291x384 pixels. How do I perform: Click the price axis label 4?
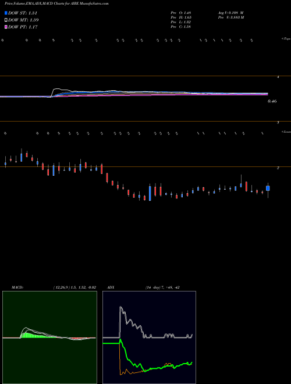278,77
